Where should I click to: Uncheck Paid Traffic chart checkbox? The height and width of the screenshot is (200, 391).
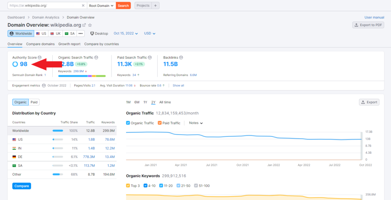pyautogui.click(x=160, y=123)
